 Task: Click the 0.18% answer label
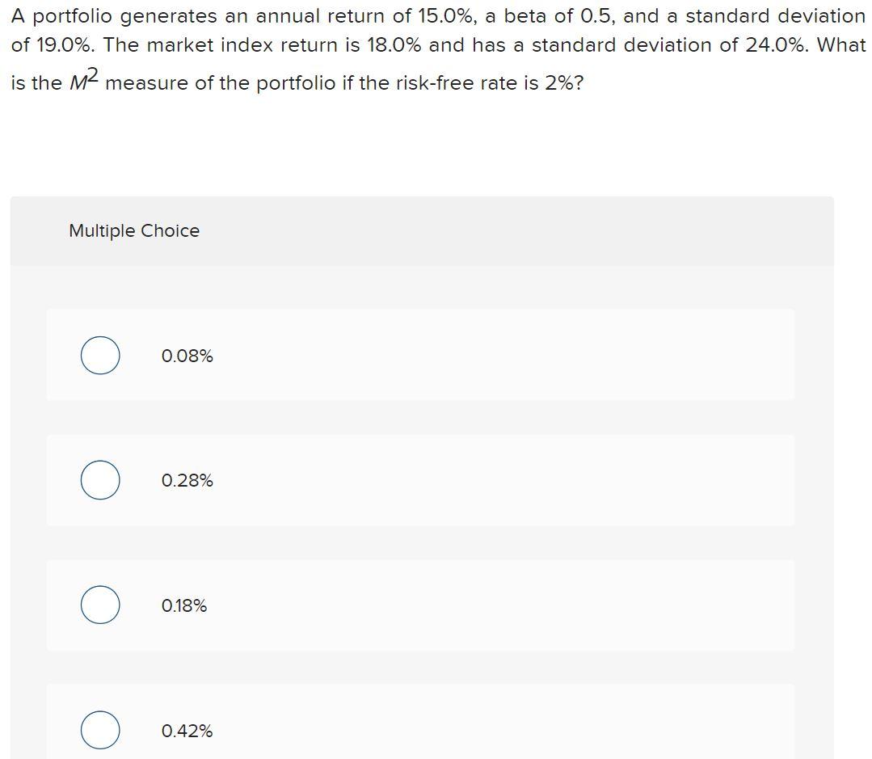[184, 605]
